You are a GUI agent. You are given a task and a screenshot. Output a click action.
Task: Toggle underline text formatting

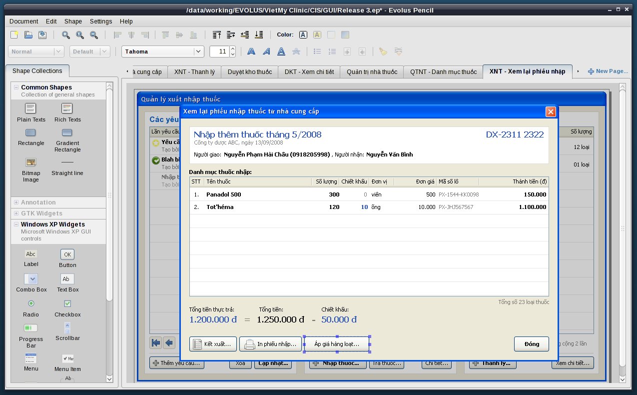pyautogui.click(x=281, y=51)
